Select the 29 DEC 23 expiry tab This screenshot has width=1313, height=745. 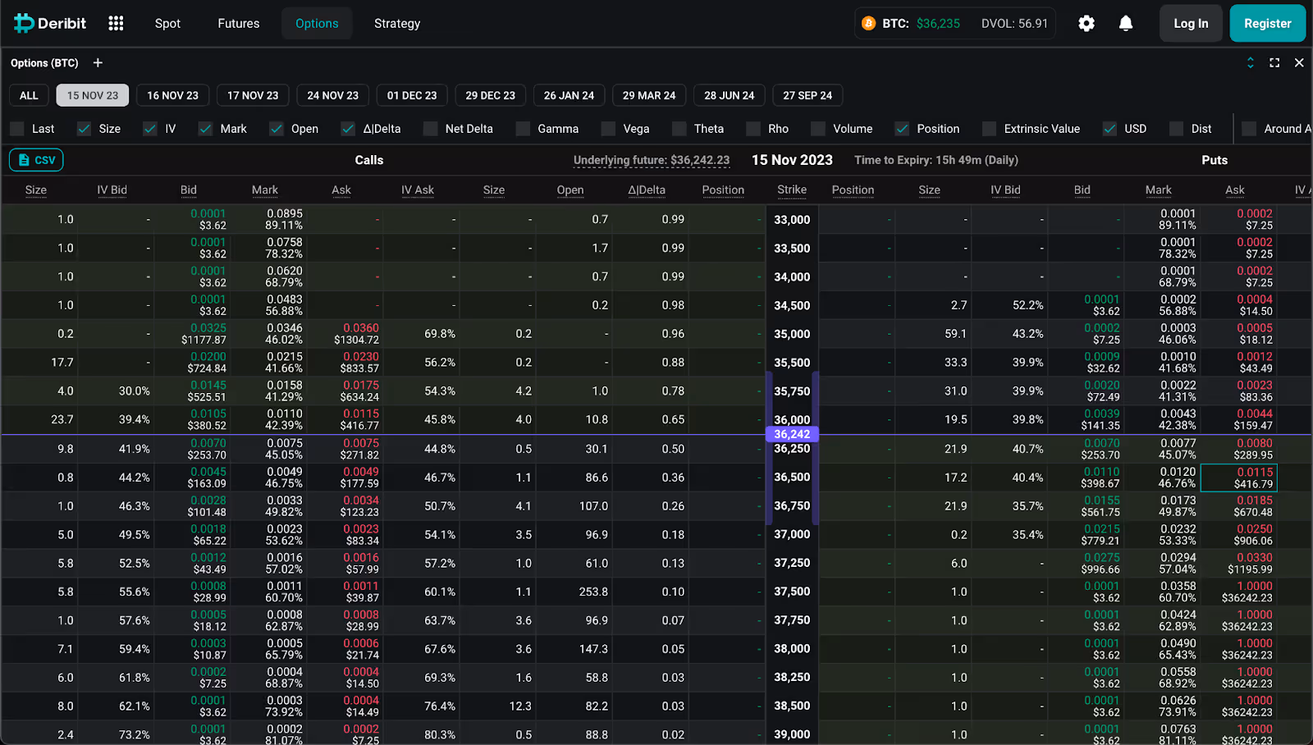490,95
